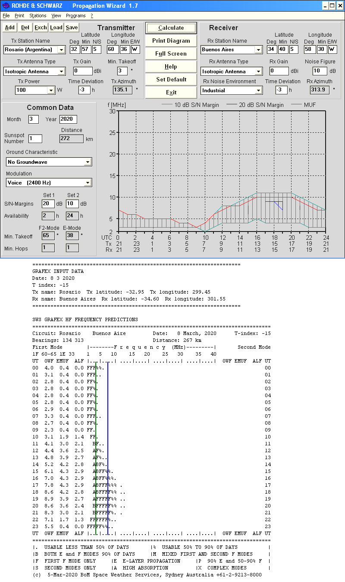Open the Rx Noise Environment dropdown
The height and width of the screenshot is (582, 345).
pyautogui.click(x=258, y=91)
